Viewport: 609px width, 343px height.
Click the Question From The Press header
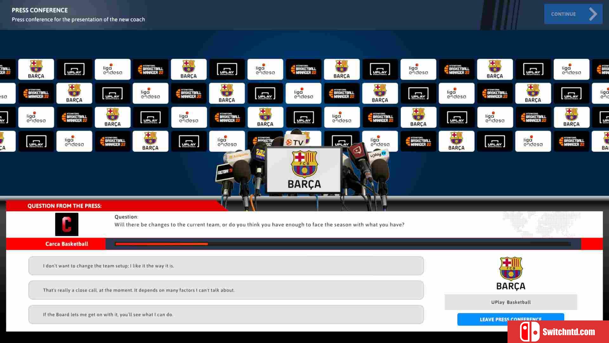[x=64, y=206]
